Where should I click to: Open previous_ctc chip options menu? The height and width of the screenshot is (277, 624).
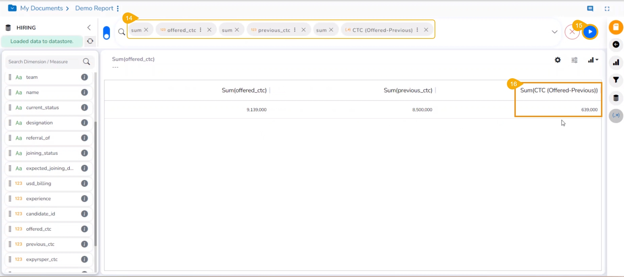pos(295,30)
